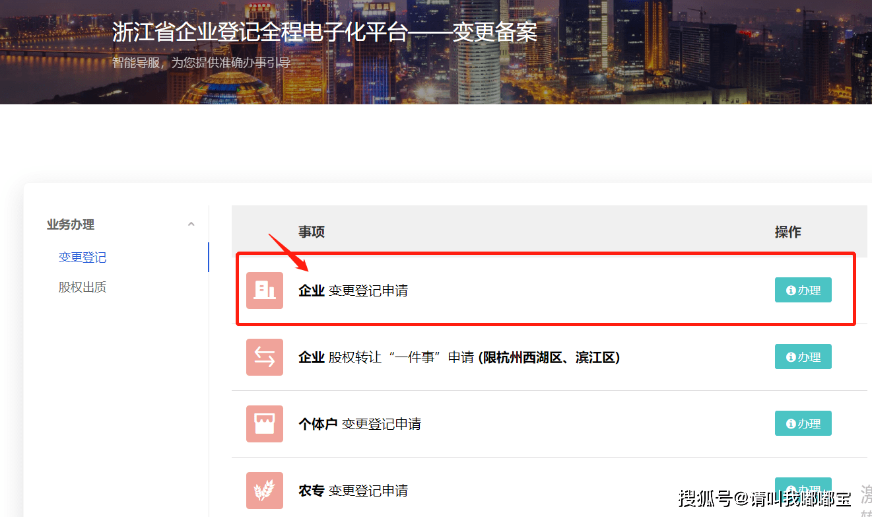Click the wheat icon for 农专 registration
This screenshot has width=872, height=517.
tap(264, 490)
